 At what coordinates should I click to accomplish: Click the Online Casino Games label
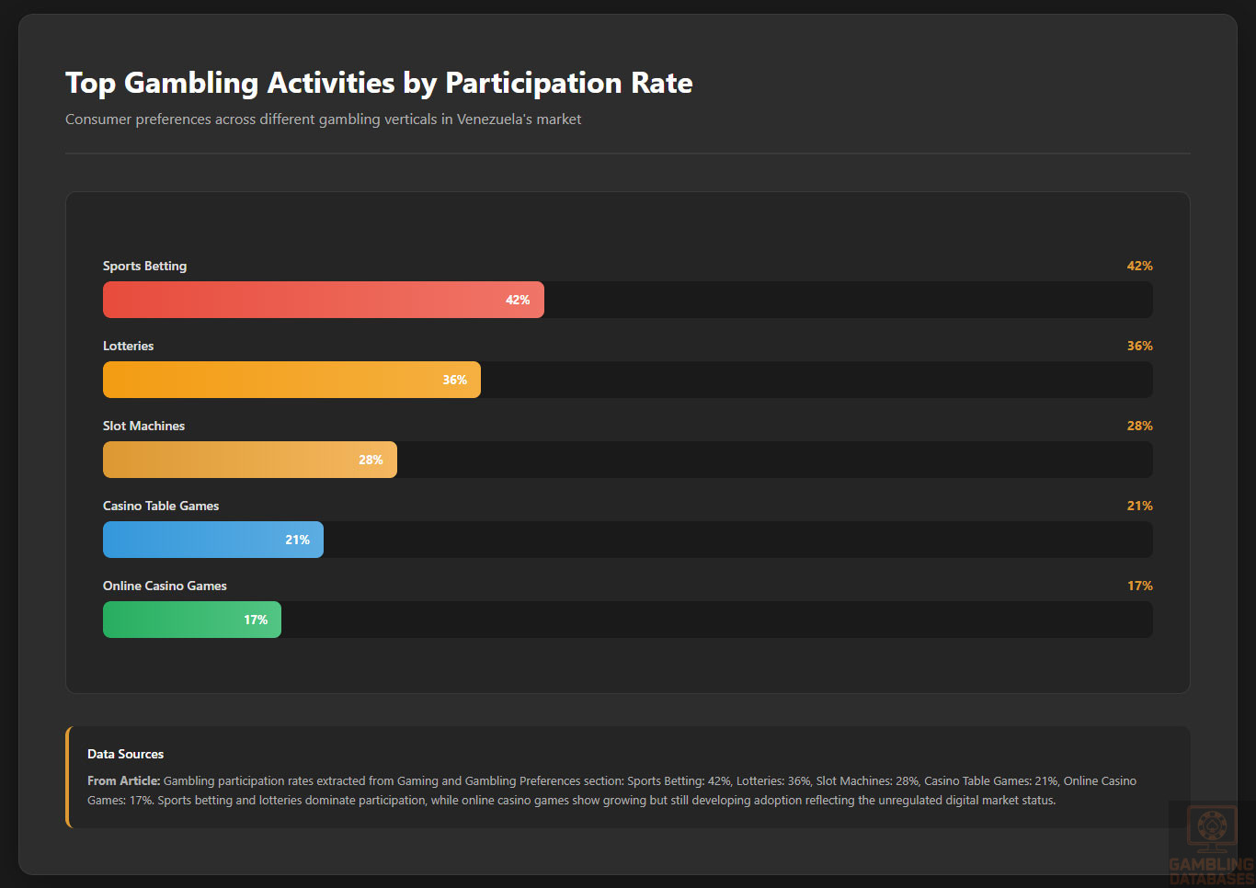(165, 586)
